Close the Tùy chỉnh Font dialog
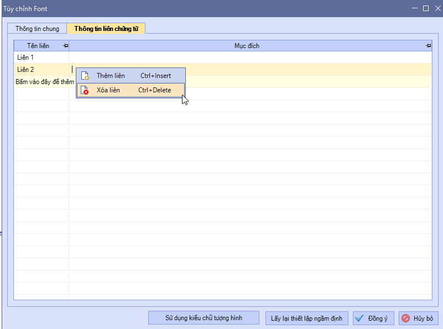443x329 pixels. click(x=436, y=8)
